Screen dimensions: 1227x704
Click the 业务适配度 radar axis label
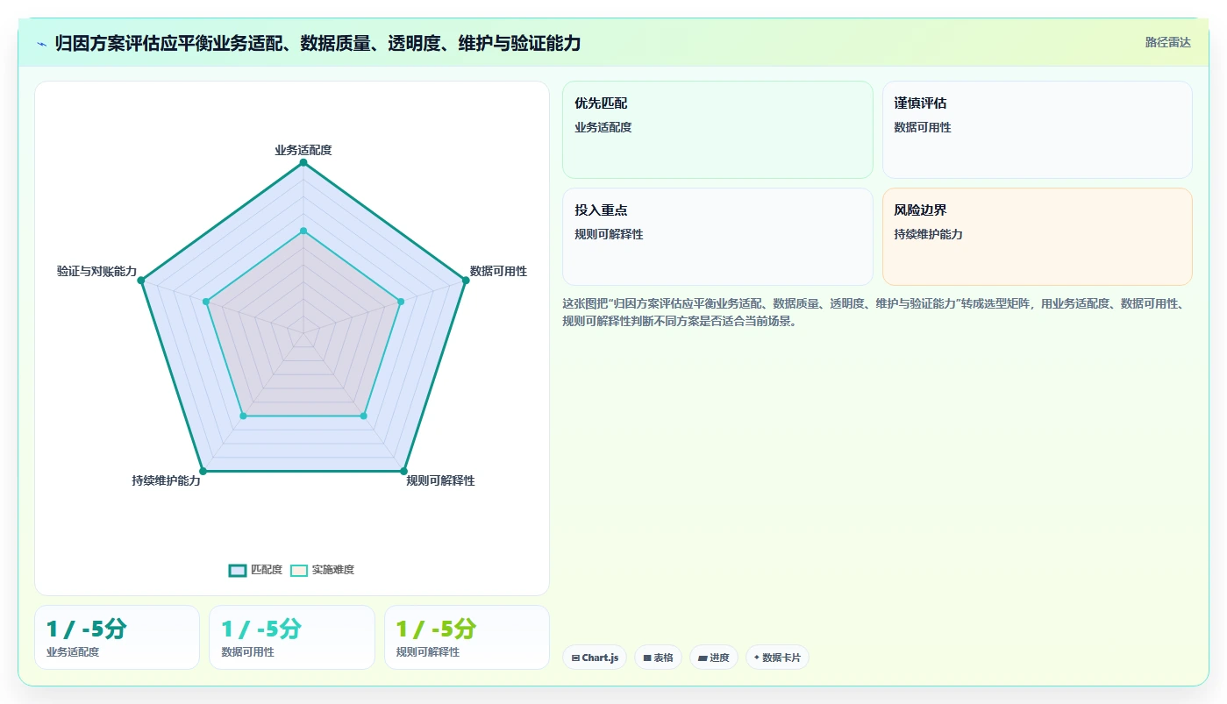[303, 150]
